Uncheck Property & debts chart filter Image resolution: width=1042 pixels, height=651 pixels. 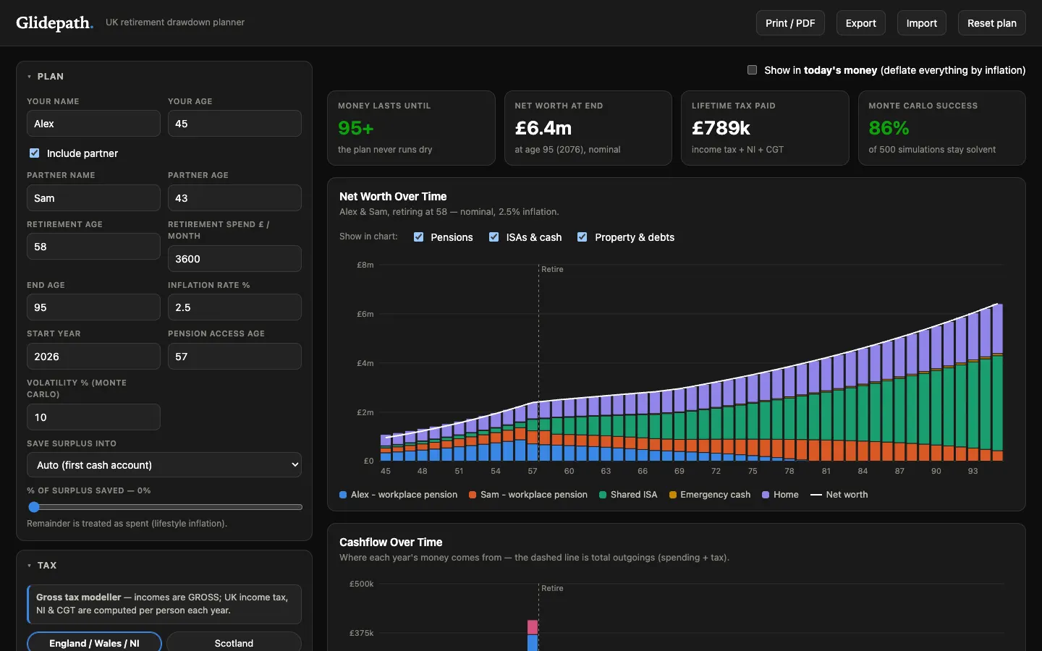[582, 237]
